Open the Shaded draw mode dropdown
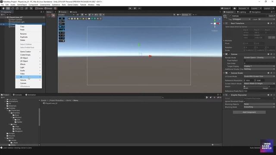The height and width of the screenshot is (155, 276). click(x=66, y=15)
